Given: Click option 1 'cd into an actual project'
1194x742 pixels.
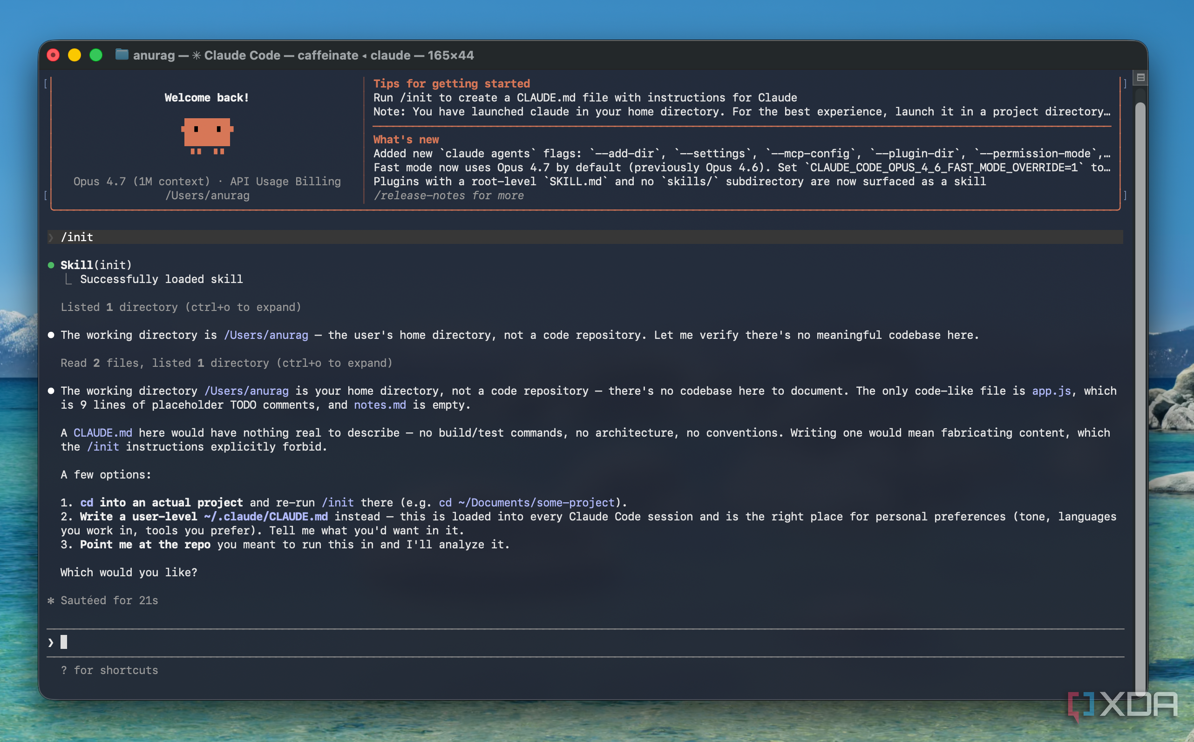Looking at the screenshot, I should [162, 503].
